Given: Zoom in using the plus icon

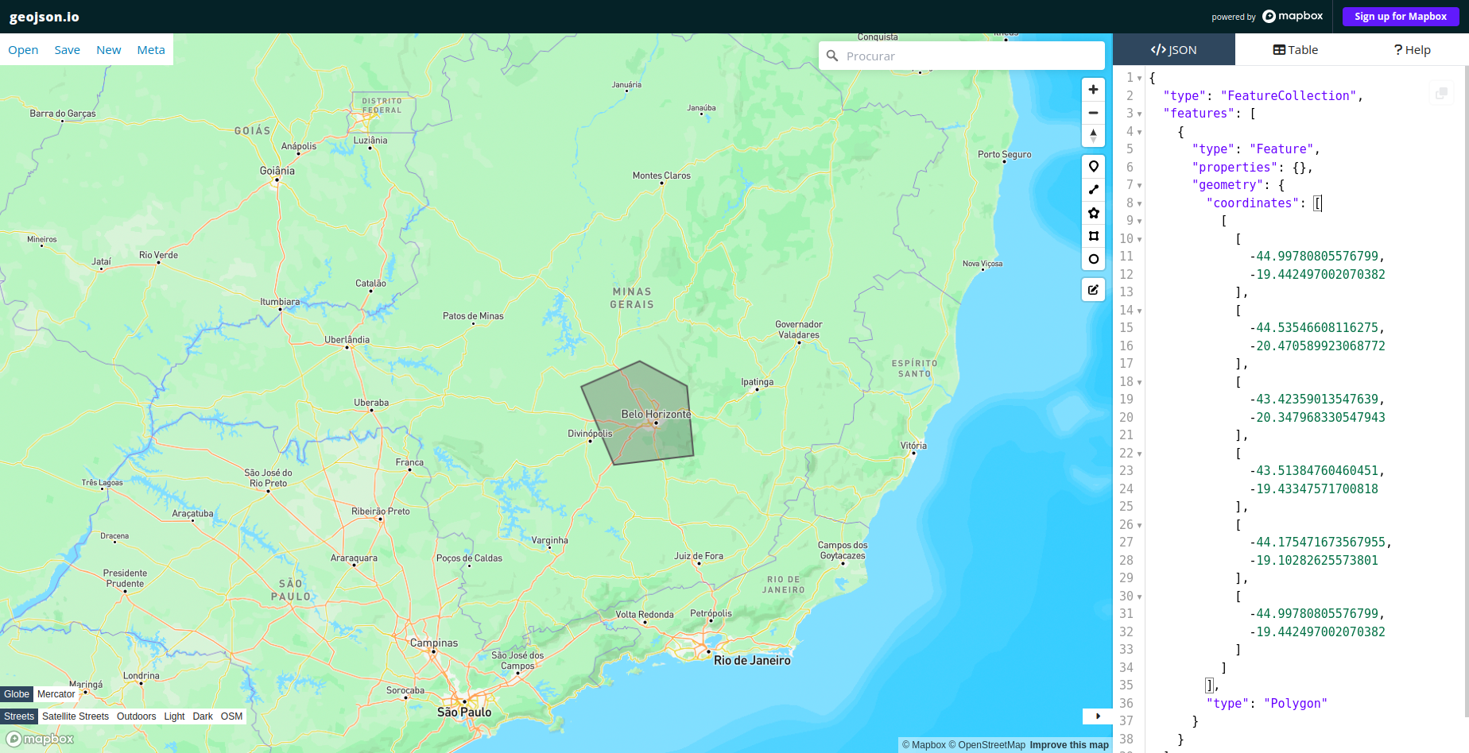Looking at the screenshot, I should (1093, 90).
